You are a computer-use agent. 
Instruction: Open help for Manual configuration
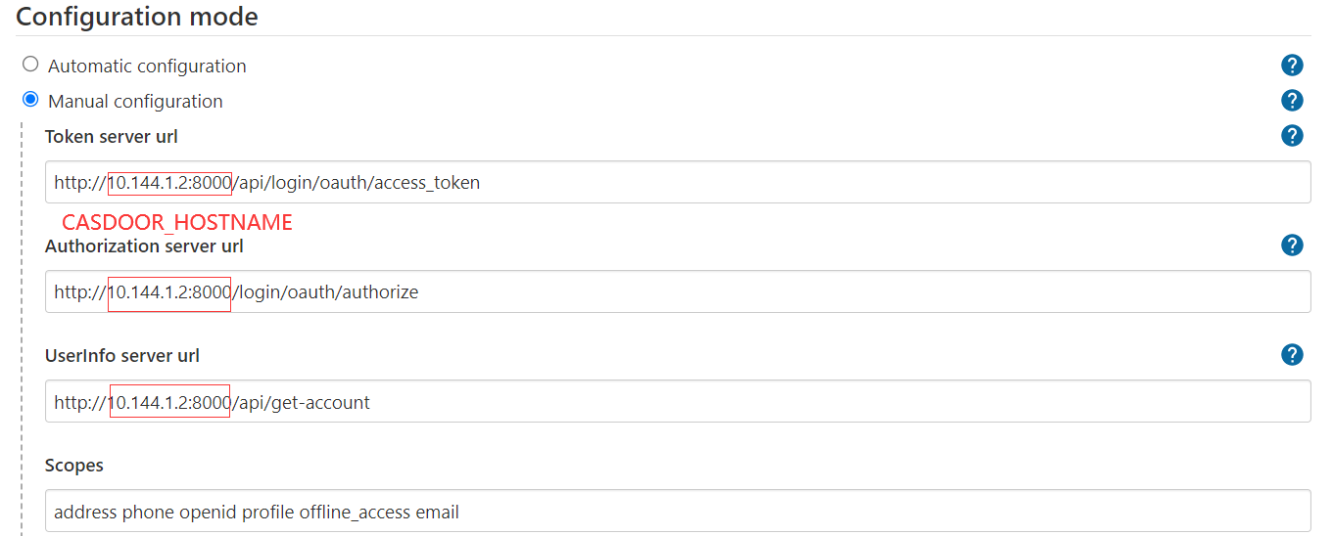coord(1292,100)
